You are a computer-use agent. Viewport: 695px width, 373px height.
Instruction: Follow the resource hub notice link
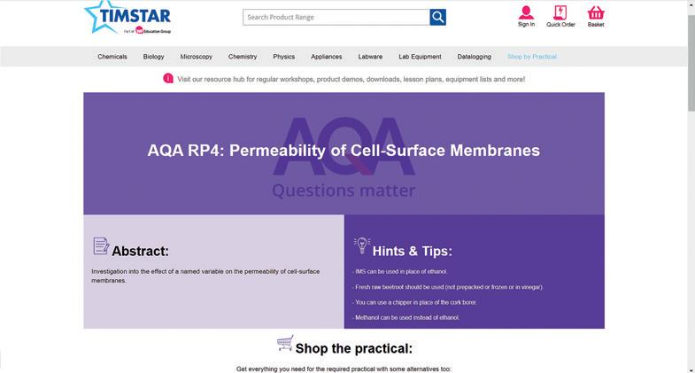351,80
